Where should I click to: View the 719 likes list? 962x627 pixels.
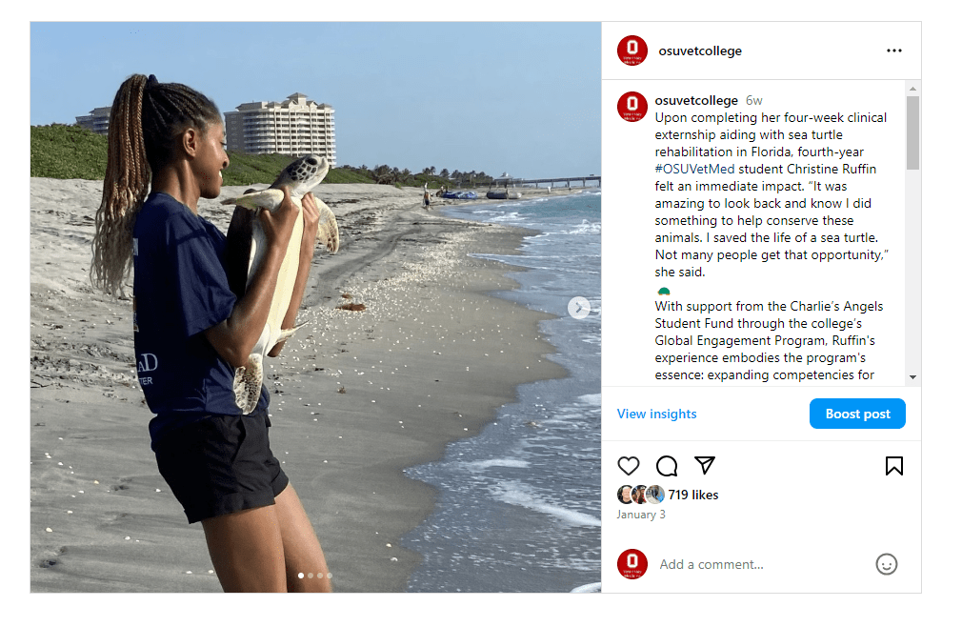[x=692, y=495]
